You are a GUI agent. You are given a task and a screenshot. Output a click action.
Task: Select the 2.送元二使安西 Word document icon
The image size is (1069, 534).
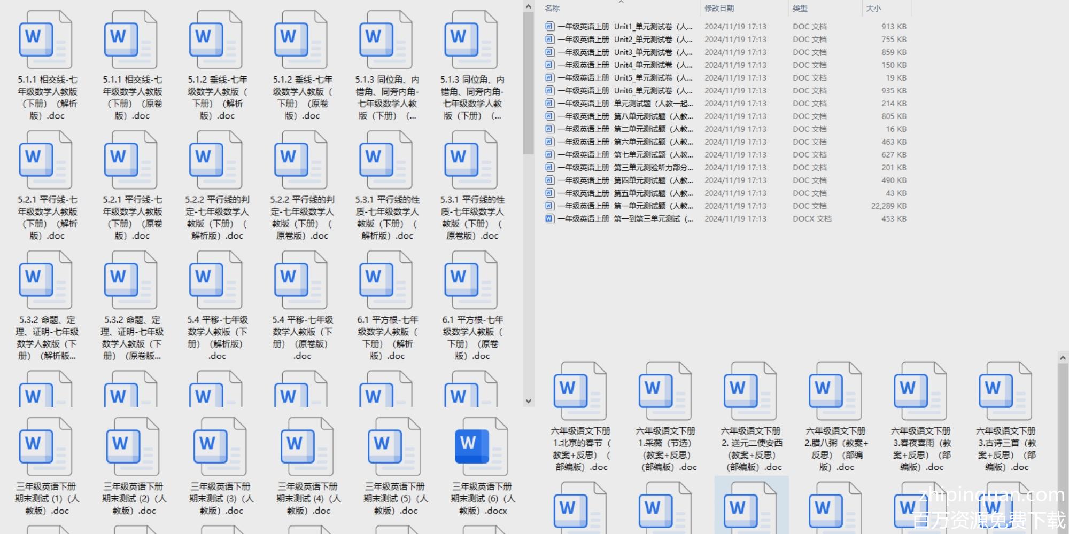(x=750, y=391)
